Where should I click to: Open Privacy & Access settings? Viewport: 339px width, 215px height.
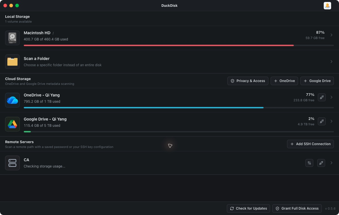248,81
